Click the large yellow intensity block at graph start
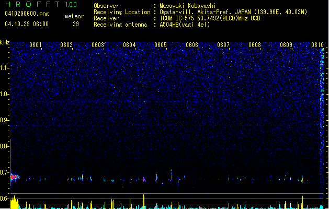 pos(15,203)
